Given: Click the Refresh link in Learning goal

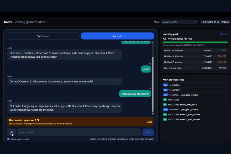Looking at the screenshot, I should (223, 34).
